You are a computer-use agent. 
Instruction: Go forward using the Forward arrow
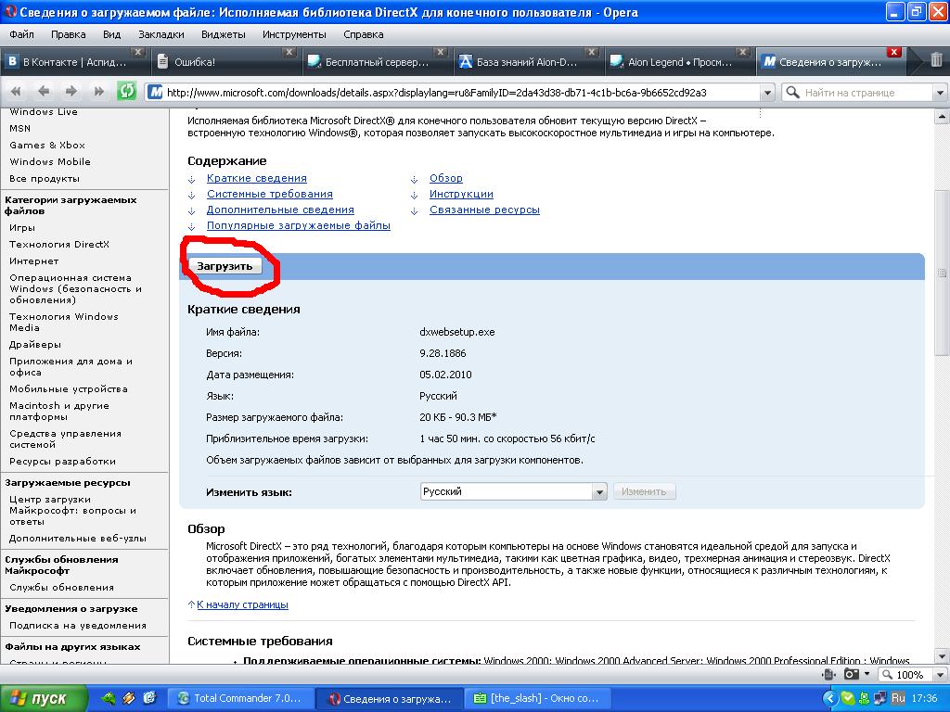coord(71,92)
